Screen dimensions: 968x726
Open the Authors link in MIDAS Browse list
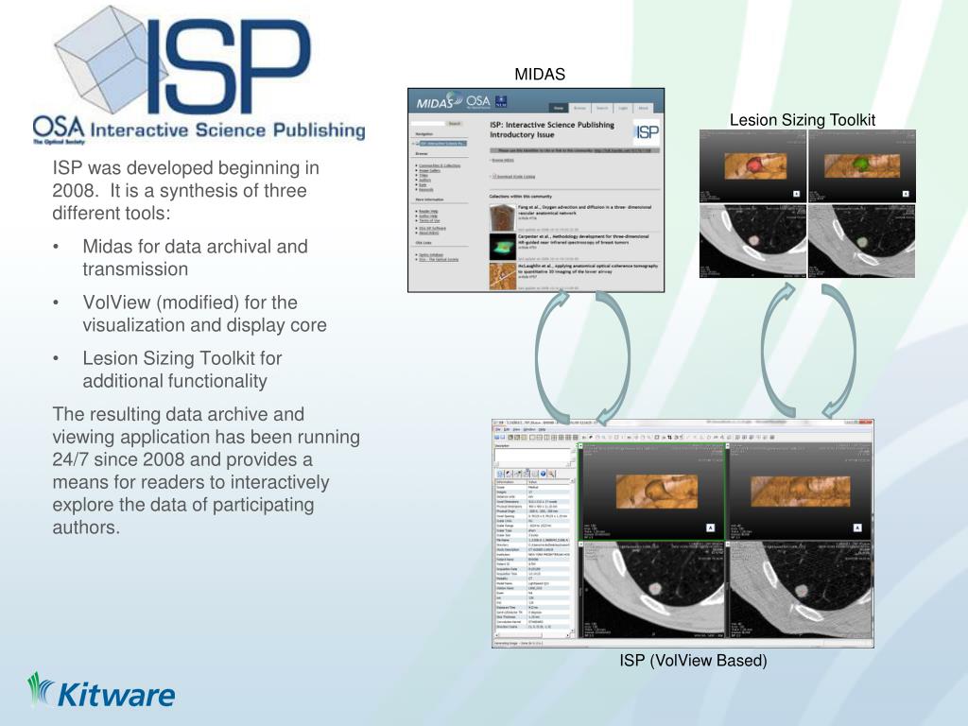click(424, 181)
